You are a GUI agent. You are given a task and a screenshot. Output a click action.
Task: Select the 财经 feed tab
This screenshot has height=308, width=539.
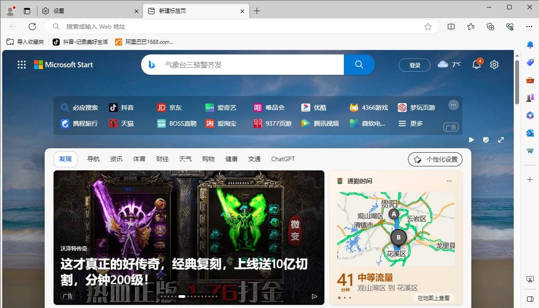coord(162,159)
